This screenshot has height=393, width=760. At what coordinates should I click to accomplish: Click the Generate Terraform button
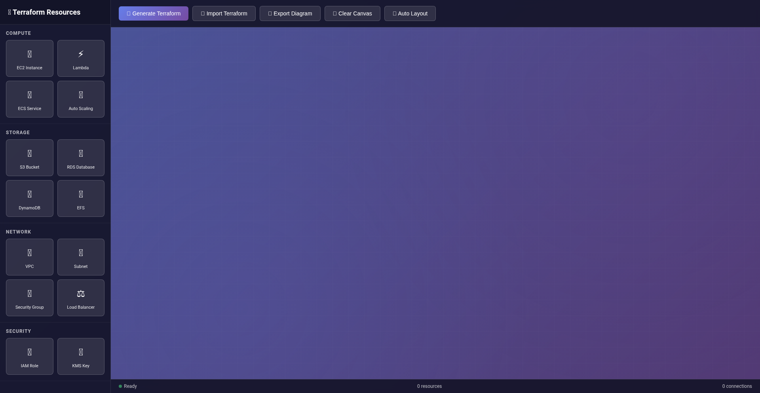tap(154, 13)
